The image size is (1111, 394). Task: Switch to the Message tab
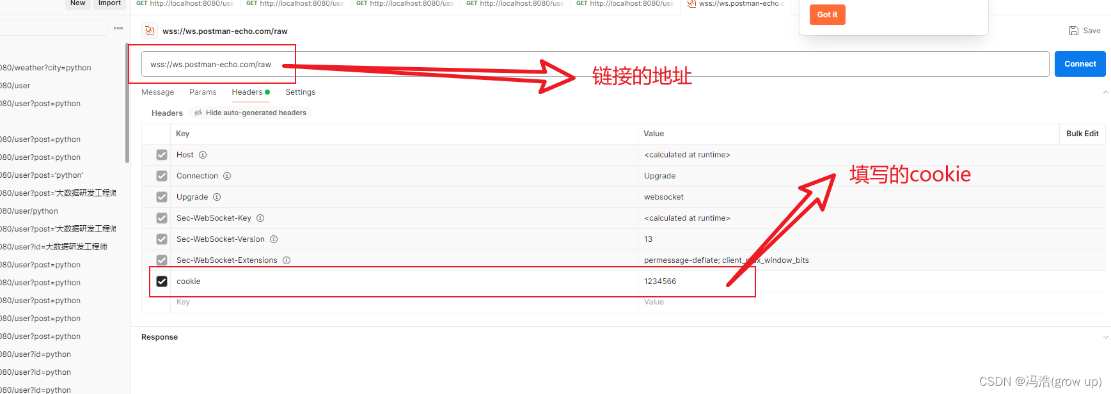[x=157, y=92]
